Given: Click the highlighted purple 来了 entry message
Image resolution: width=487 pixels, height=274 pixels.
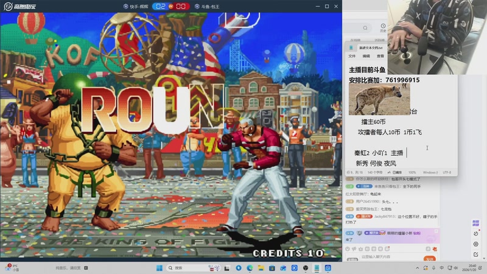Looking at the screenshot, I should coord(391,236).
